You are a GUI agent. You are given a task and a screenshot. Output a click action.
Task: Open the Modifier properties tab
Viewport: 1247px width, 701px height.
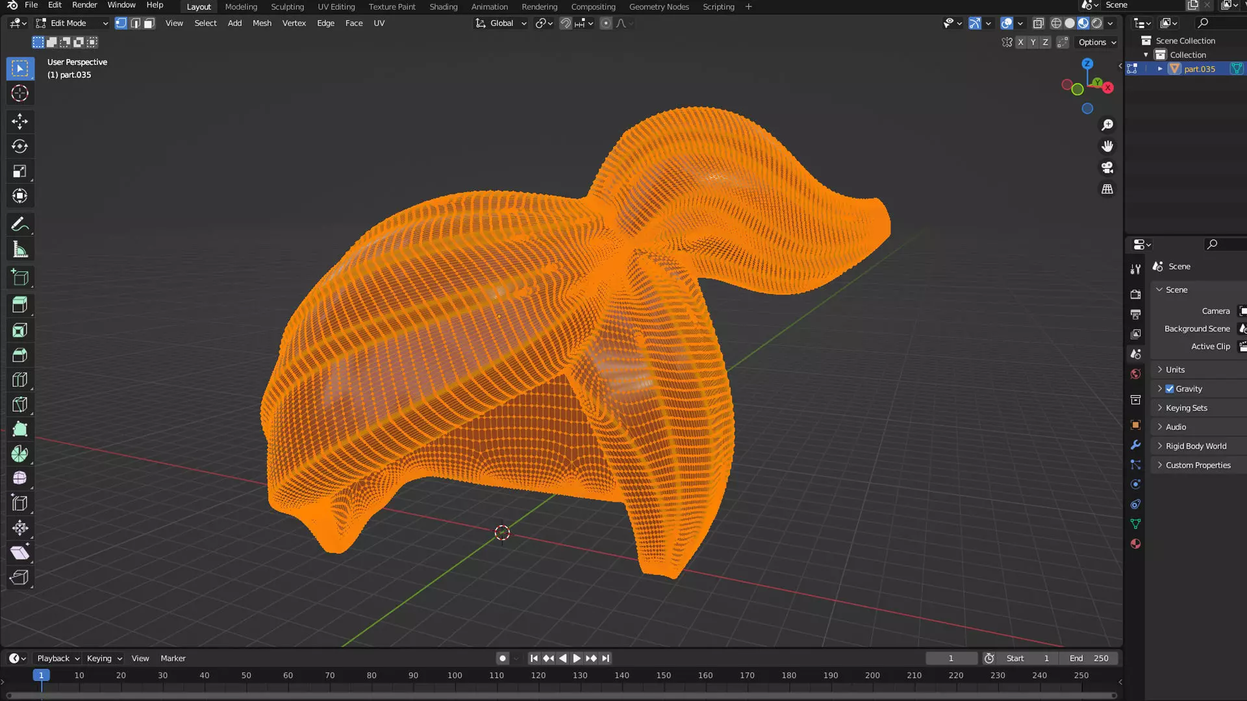click(x=1135, y=445)
